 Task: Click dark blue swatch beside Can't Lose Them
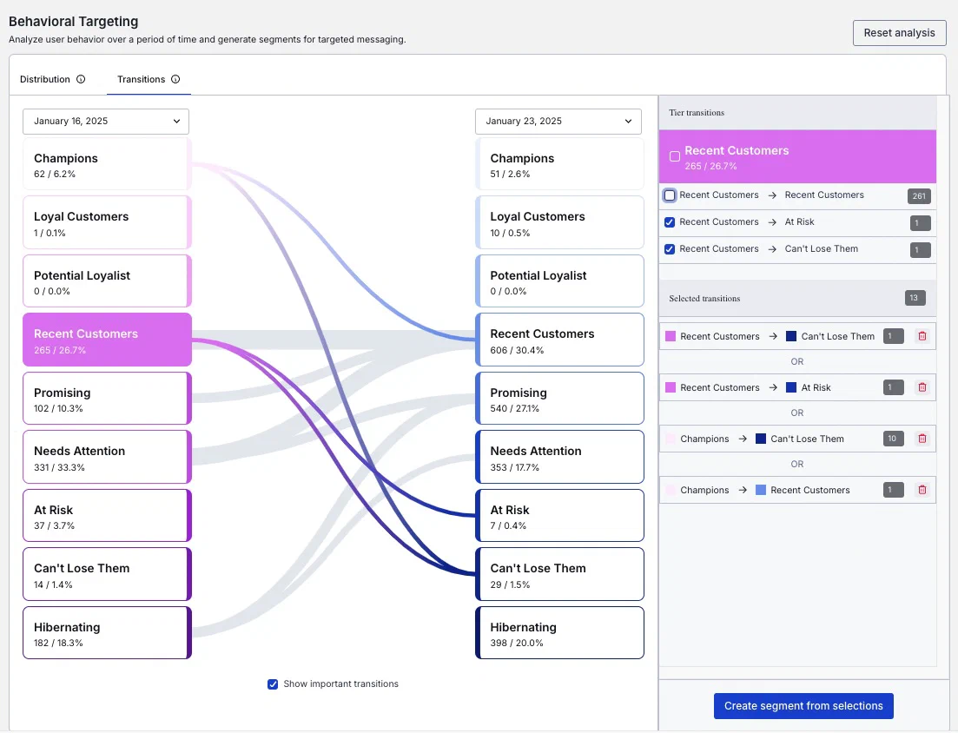pos(791,336)
